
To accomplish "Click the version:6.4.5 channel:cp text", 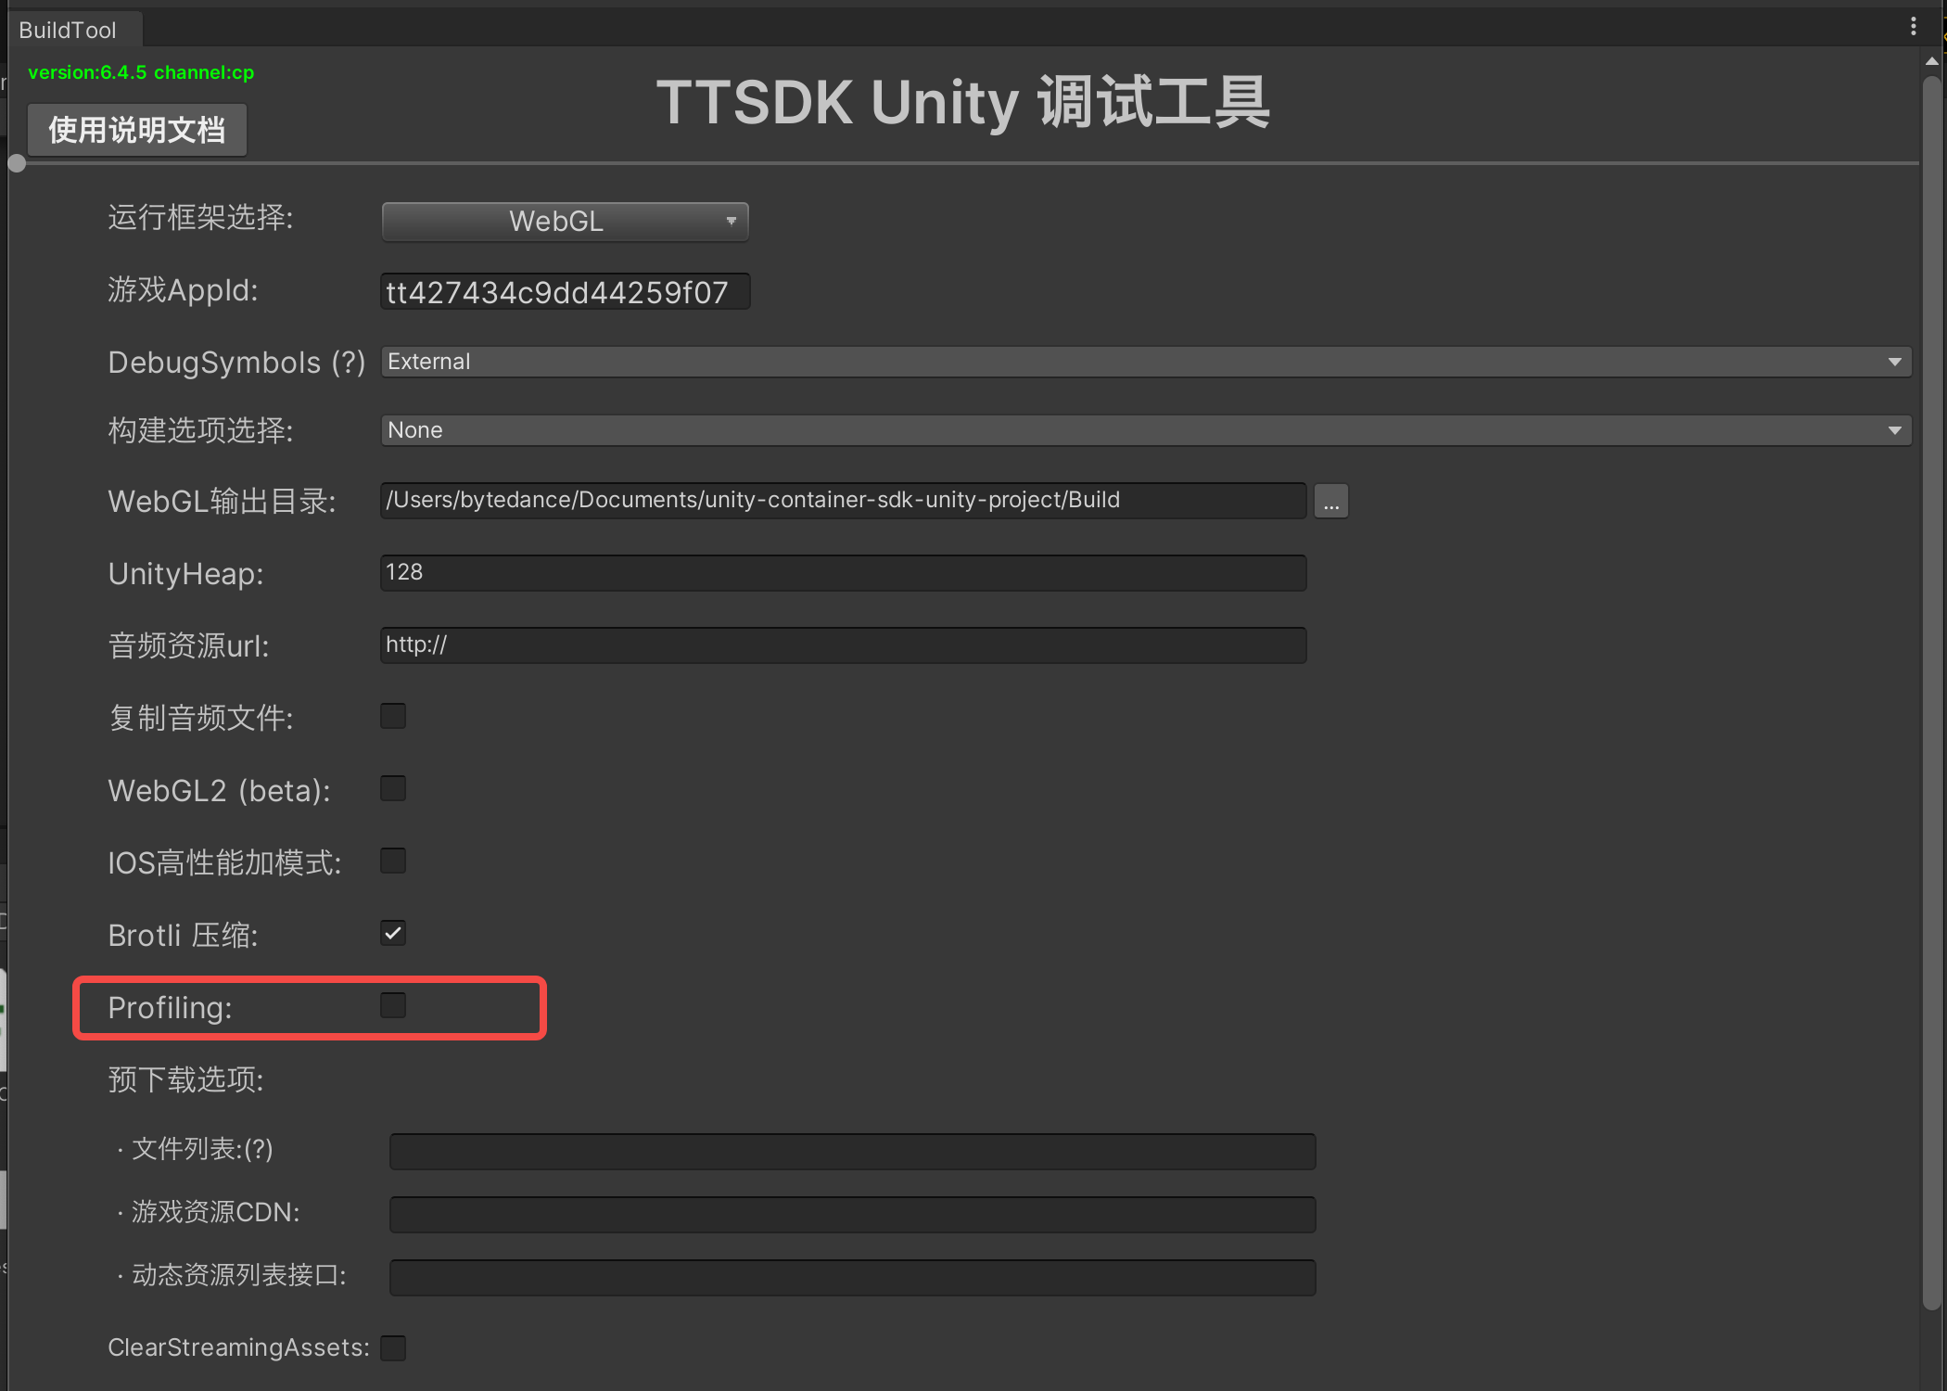I will pyautogui.click(x=141, y=72).
